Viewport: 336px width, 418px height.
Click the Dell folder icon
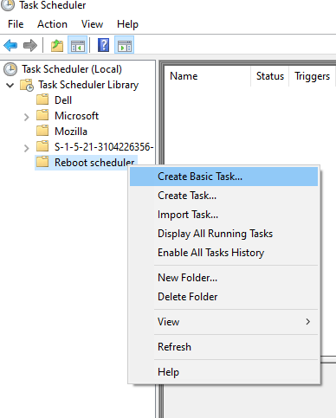tap(42, 100)
